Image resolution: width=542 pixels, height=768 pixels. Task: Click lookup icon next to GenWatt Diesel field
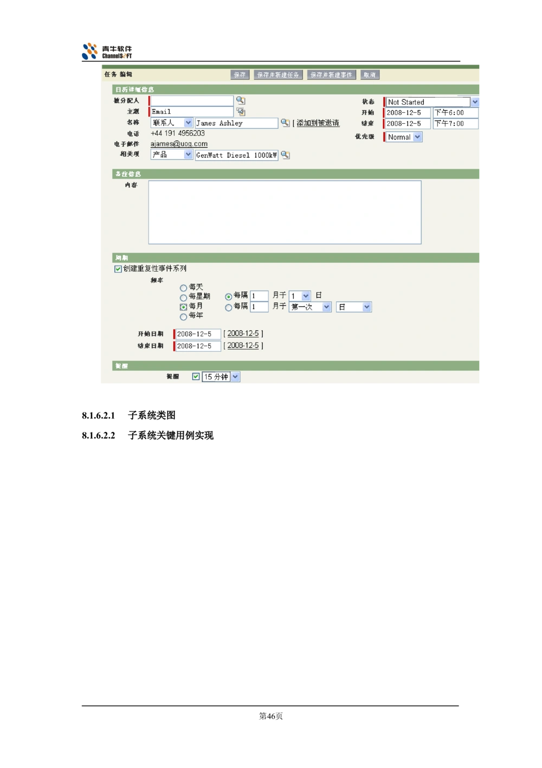pos(285,155)
